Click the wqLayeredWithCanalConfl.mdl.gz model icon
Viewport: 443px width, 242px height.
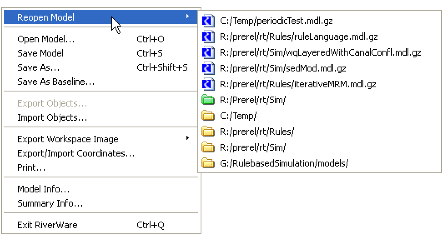coord(209,53)
